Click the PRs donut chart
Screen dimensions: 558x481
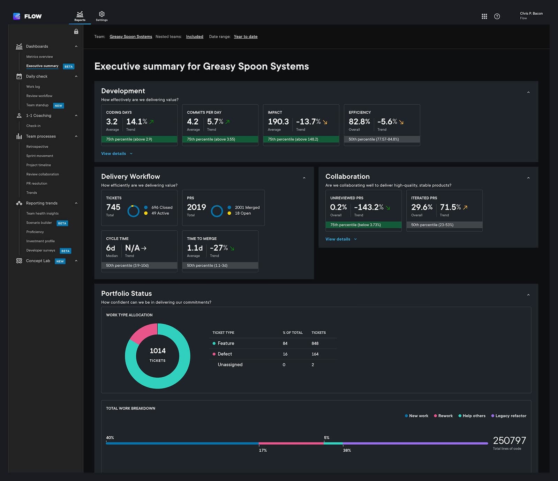(217, 211)
